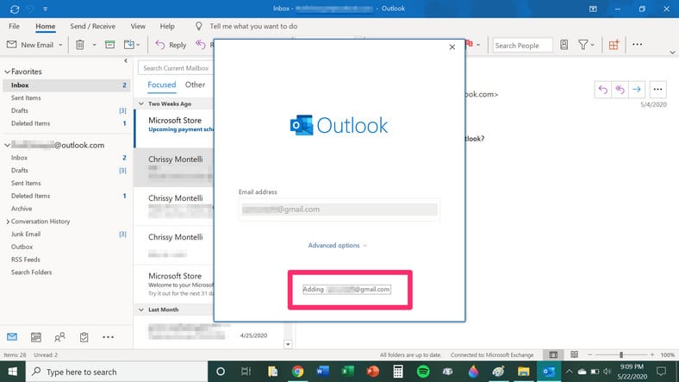The height and width of the screenshot is (382, 679).
Task: Collapse the Two Weeks Ago group
Action: pos(141,104)
